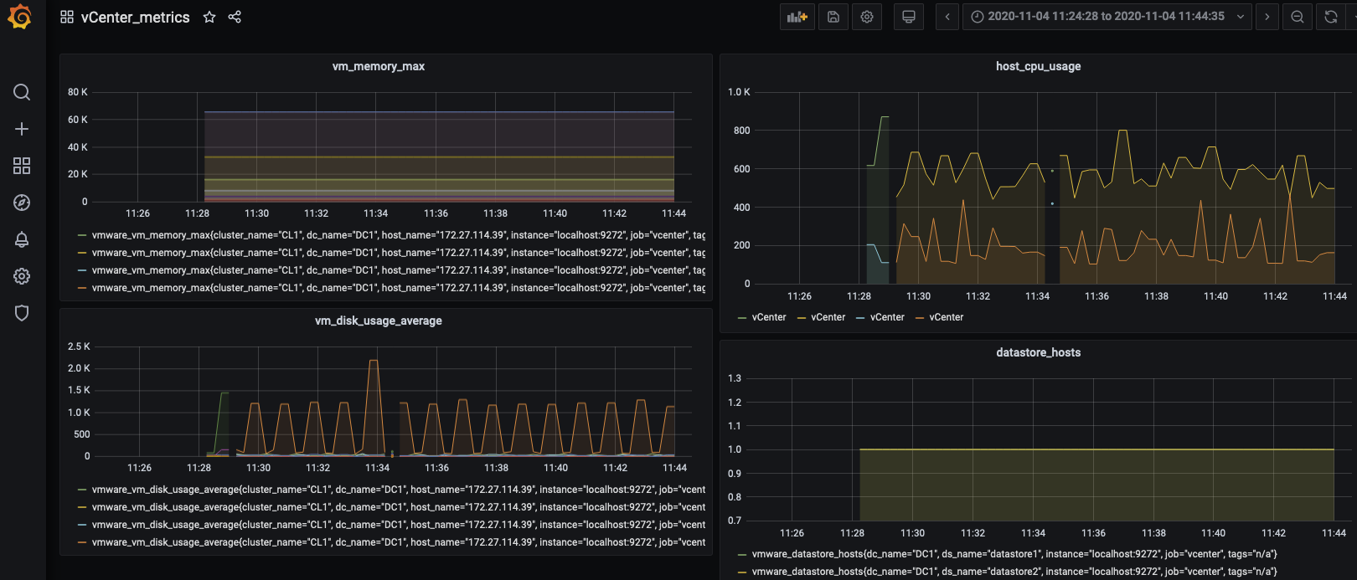Open the Dashboards icon in sidebar
This screenshot has height=580, width=1357.
click(x=22, y=166)
